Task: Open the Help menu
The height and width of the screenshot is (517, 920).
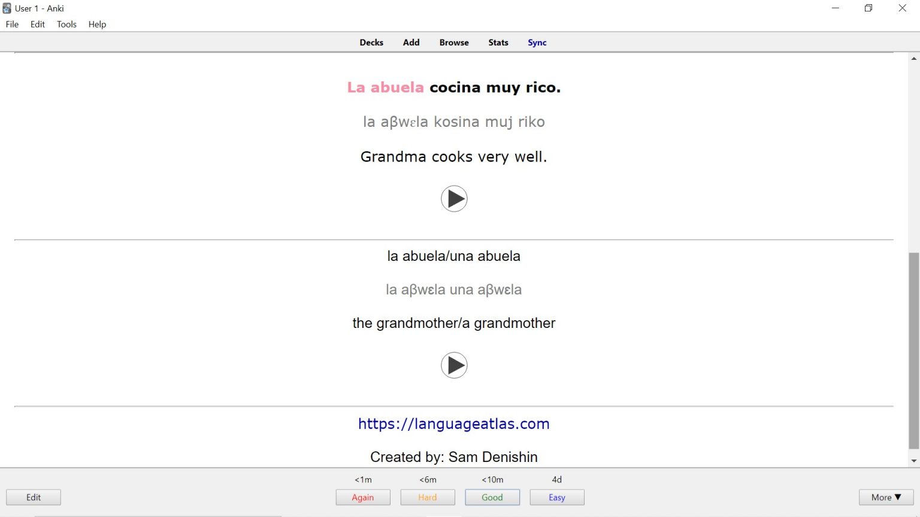Action: click(x=97, y=24)
